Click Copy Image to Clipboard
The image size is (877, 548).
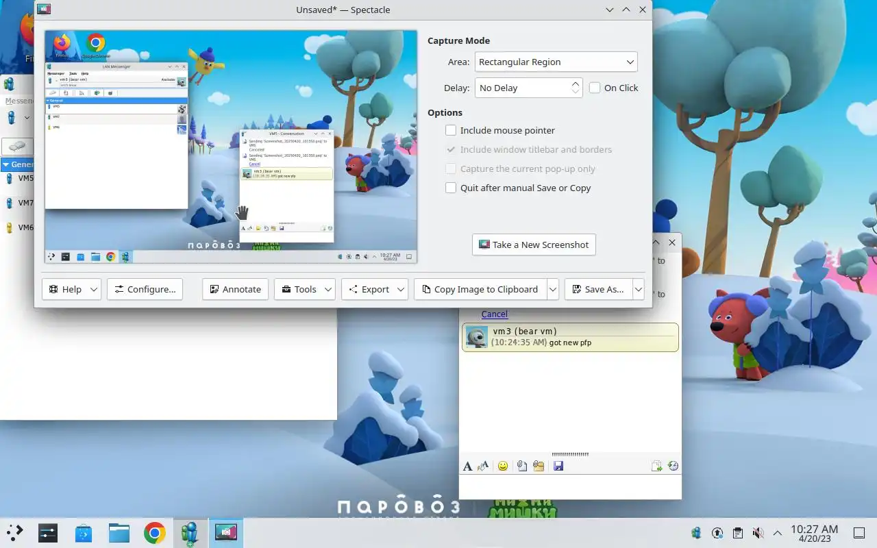(x=480, y=289)
